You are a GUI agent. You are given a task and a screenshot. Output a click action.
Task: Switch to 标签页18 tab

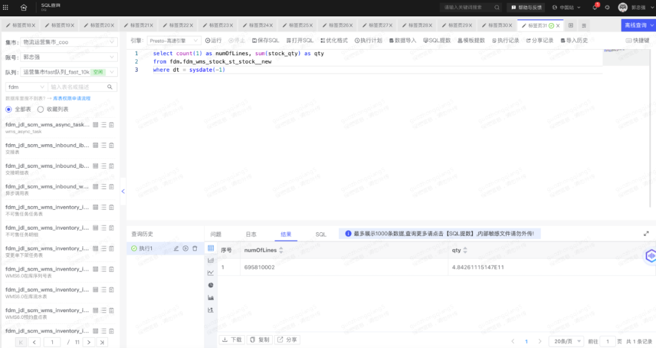click(21, 25)
